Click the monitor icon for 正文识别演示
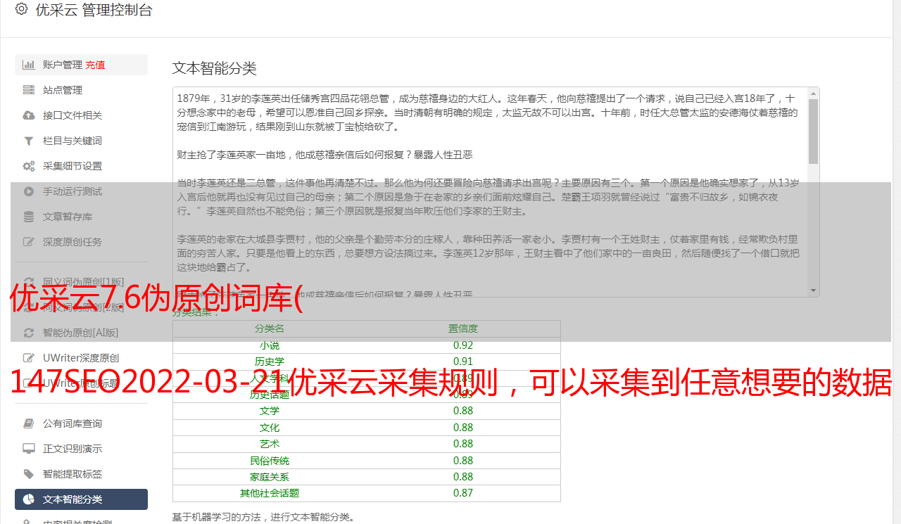 [29, 449]
